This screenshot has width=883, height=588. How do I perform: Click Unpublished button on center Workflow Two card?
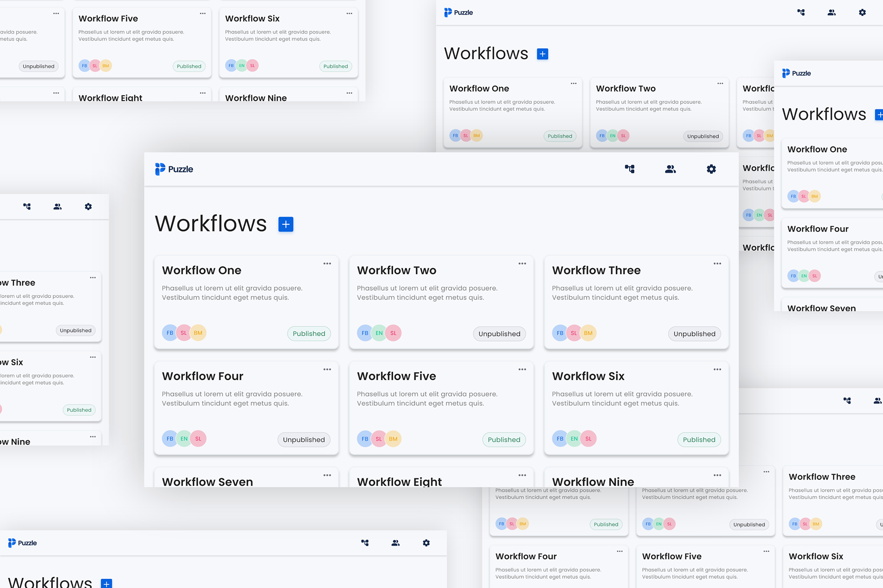(x=499, y=334)
